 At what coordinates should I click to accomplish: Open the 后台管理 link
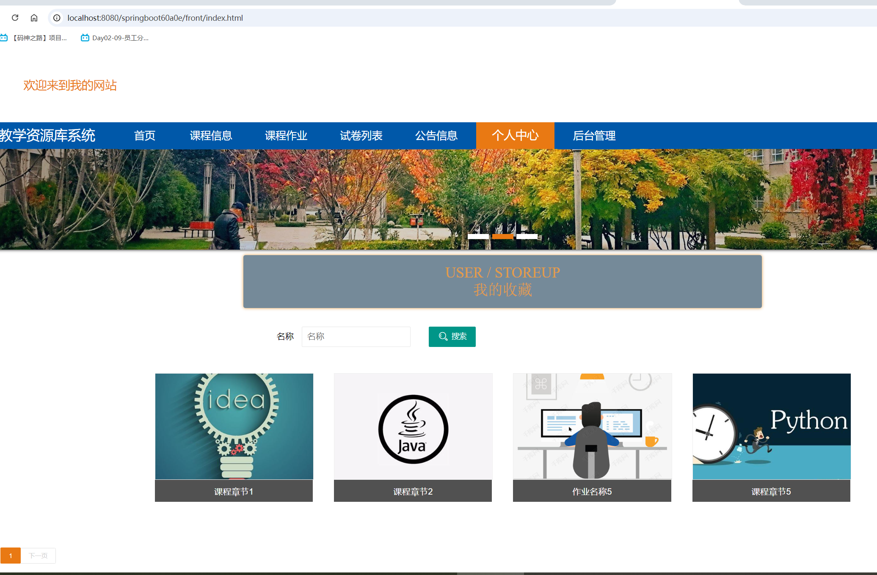click(594, 136)
